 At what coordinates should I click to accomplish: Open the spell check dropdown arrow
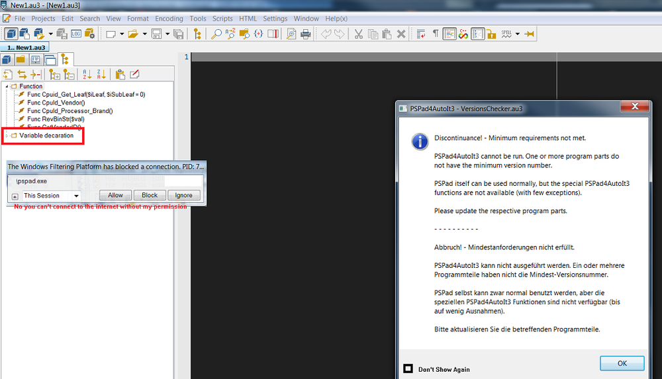(x=518, y=34)
